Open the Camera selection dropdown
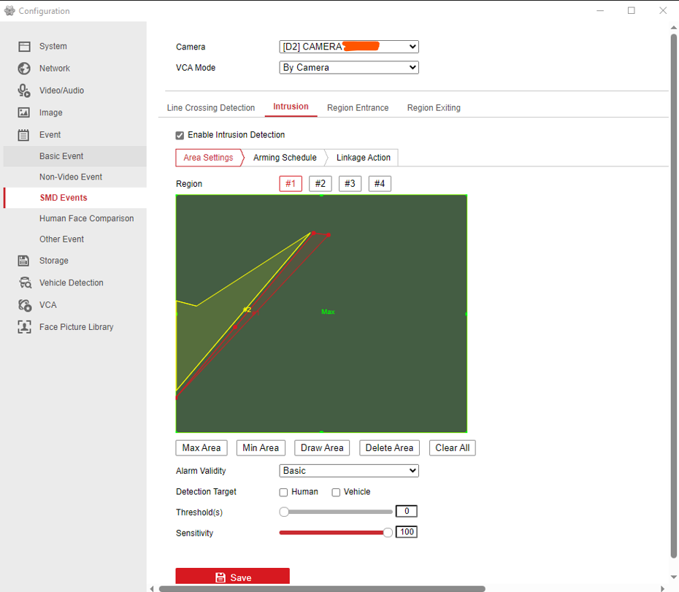 pos(349,47)
